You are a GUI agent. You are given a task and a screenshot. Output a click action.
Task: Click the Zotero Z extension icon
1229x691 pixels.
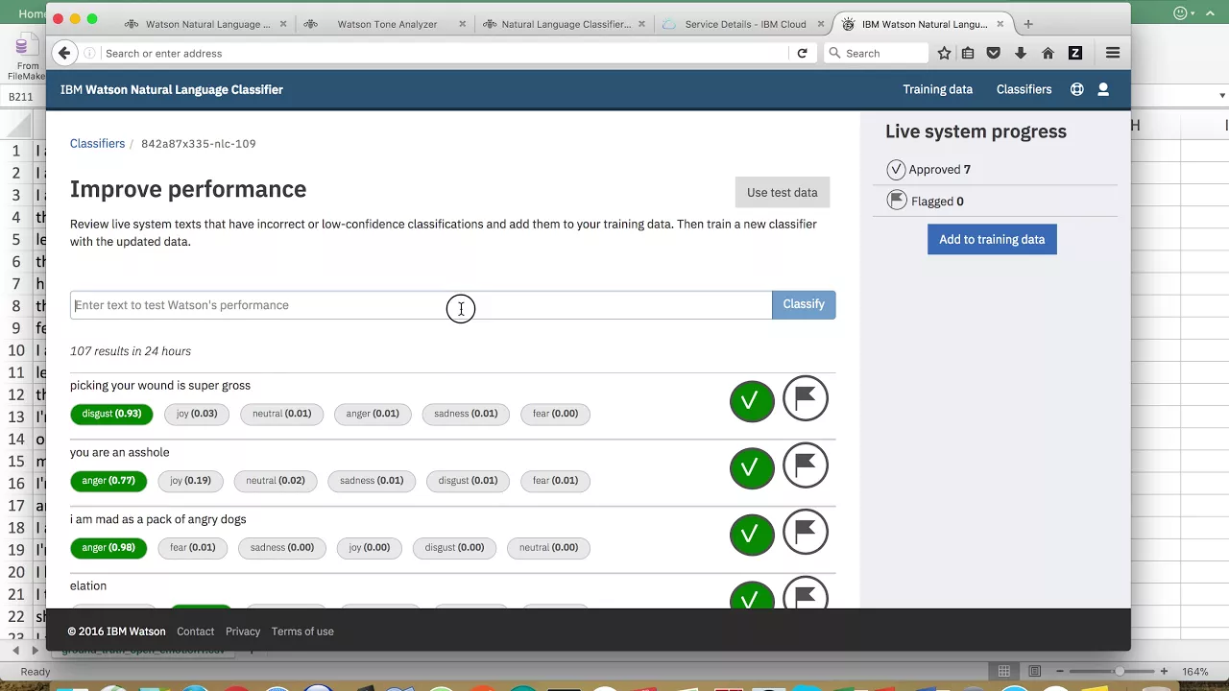1075,54
